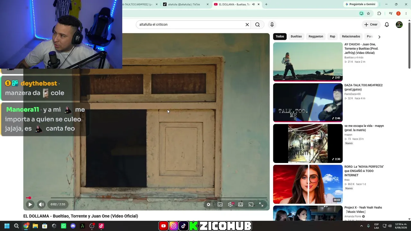This screenshot has width=411, height=231.
Task: Open the 'DAZA-TALK.TOO.ME#FREE2' video title
Action: coord(363,87)
